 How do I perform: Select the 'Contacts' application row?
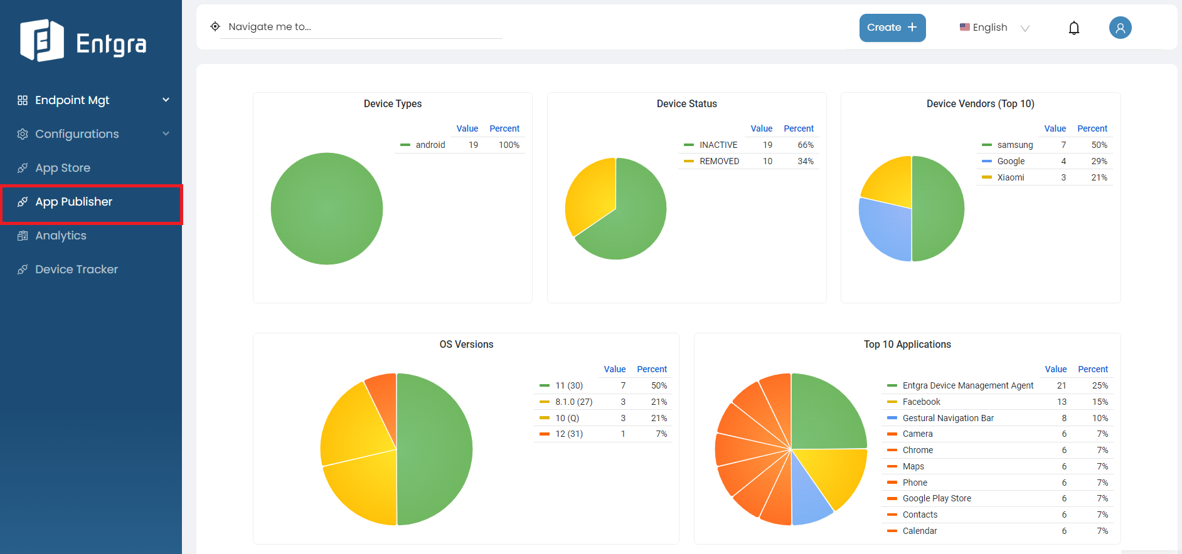coord(998,515)
